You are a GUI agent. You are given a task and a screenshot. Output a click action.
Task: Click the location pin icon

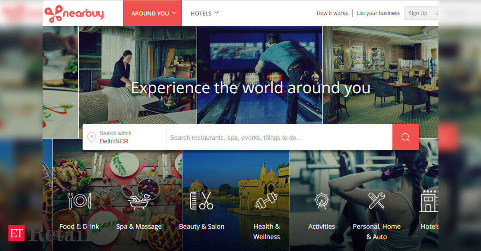[92, 137]
